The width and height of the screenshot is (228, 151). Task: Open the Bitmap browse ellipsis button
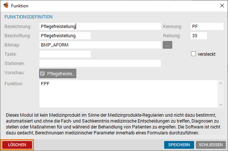pyautogui.click(x=167, y=45)
